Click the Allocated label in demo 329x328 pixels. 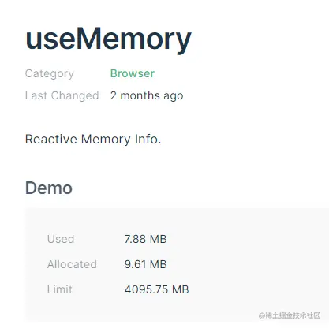72,264
